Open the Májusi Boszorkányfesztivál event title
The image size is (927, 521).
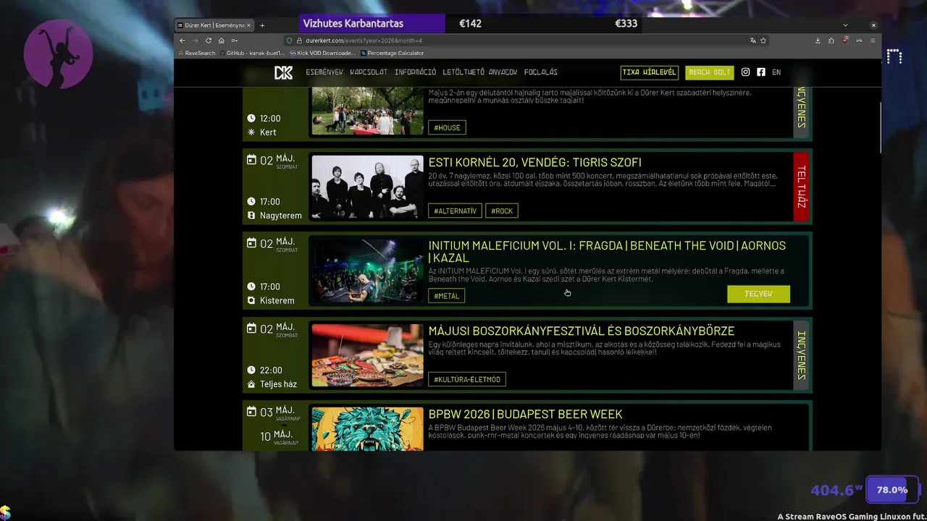581,331
